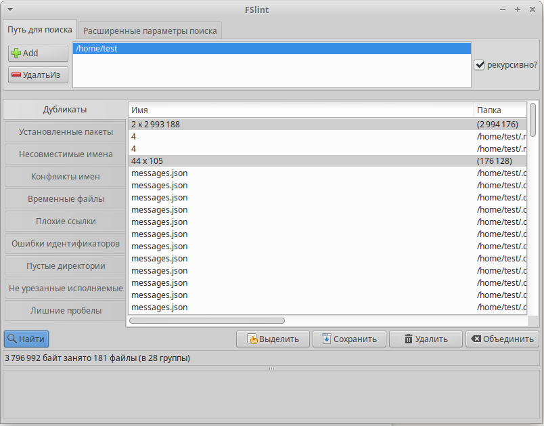
Task: Click the backspace icon on Объединить
Action: 476,339
